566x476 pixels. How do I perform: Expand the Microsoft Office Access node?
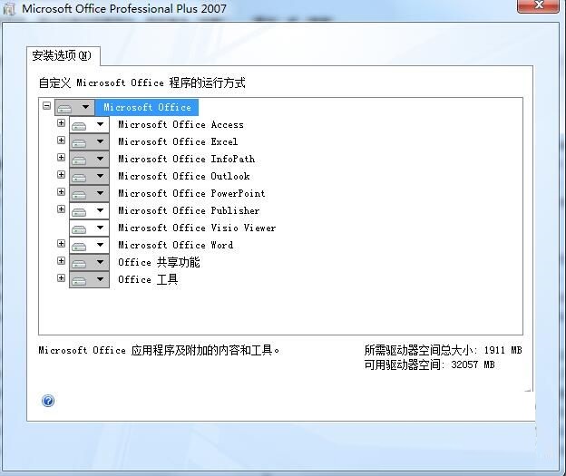(x=61, y=123)
